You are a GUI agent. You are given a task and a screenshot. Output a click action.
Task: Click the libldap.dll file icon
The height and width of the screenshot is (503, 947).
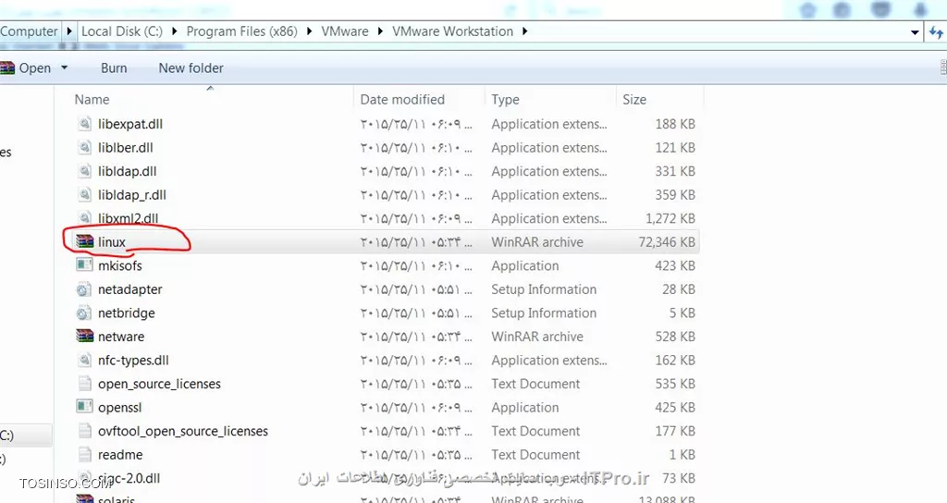coord(84,171)
